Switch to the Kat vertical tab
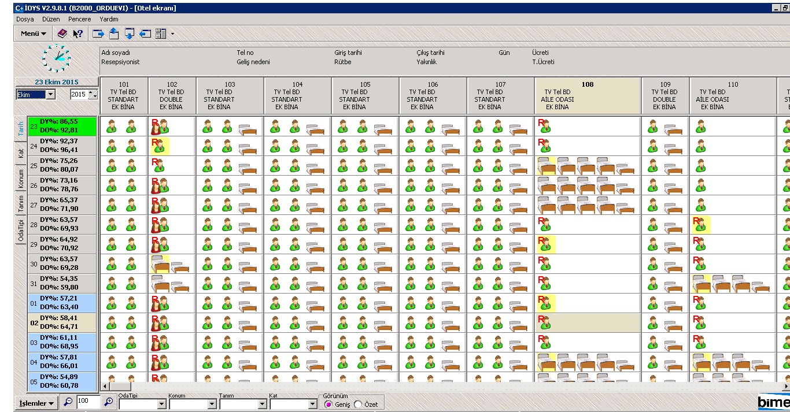Viewport: 790px width, 412px height. [21, 153]
